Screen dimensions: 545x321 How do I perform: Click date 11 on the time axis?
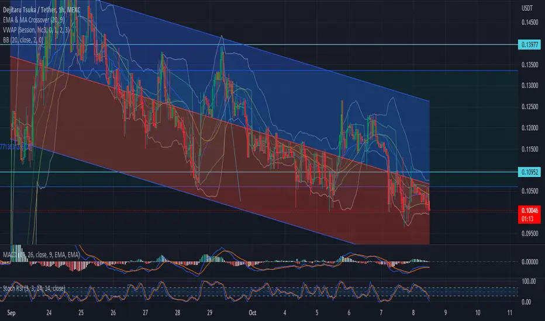point(509,313)
